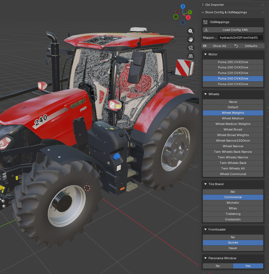Select Mitas tire brand
This screenshot has width=269, height=274.
[233, 209]
